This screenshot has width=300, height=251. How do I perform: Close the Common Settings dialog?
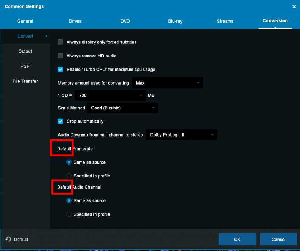point(294,6)
